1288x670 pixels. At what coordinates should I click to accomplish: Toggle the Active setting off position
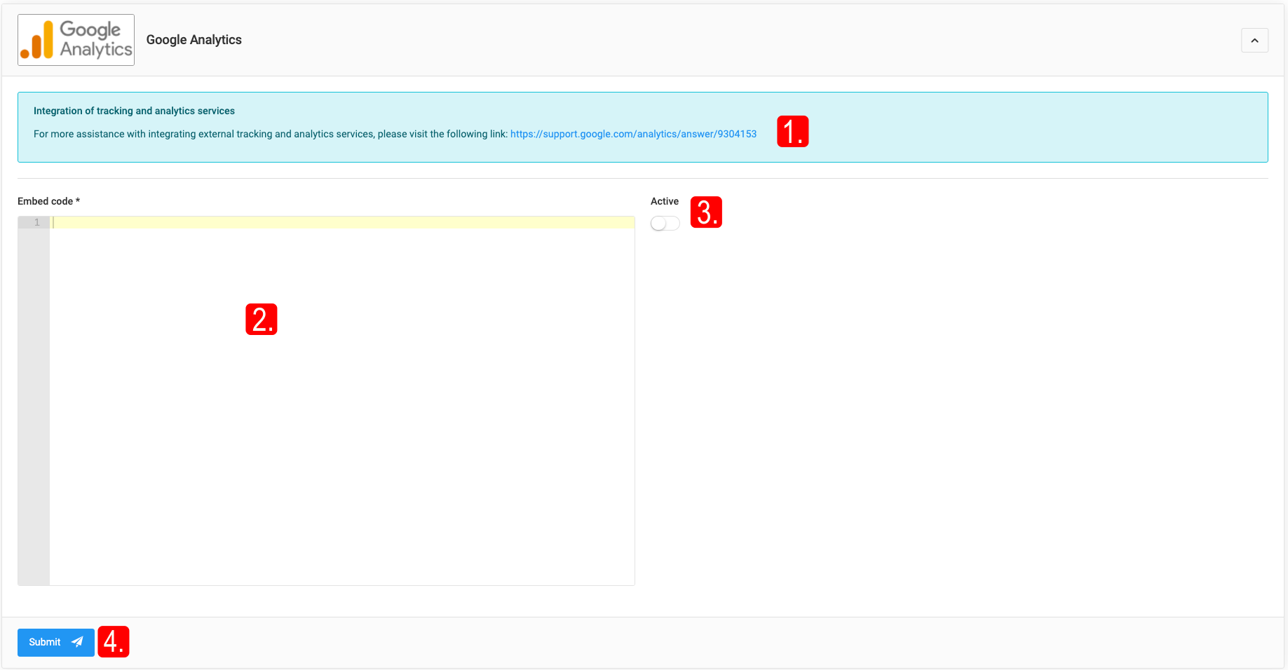[665, 223]
